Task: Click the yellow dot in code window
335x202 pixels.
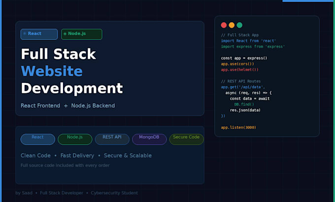Action: 232,25
